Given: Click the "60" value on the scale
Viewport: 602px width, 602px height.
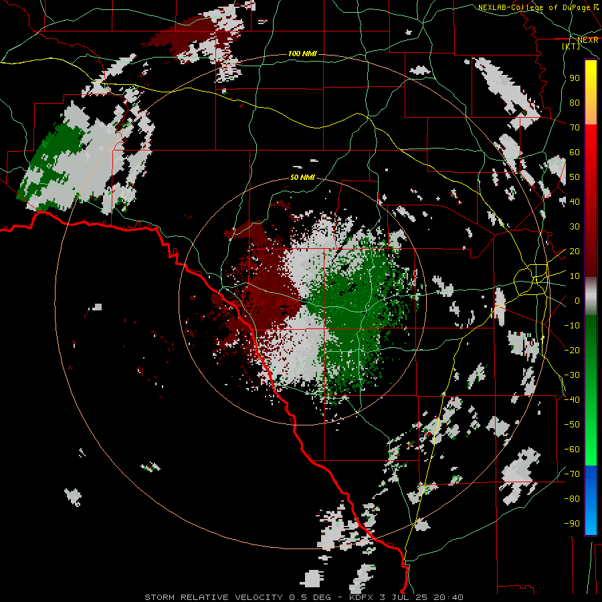Looking at the screenshot, I should pyautogui.click(x=575, y=152).
